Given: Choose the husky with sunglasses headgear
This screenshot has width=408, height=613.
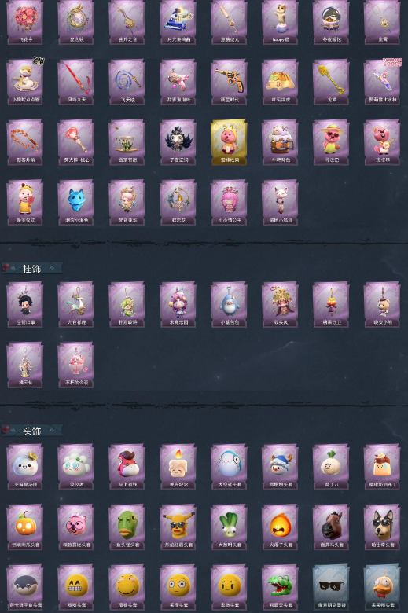Looking at the screenshot, I should (x=382, y=527).
